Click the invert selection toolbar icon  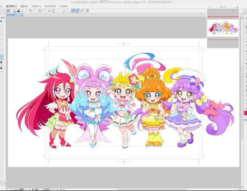[x=63, y=10]
